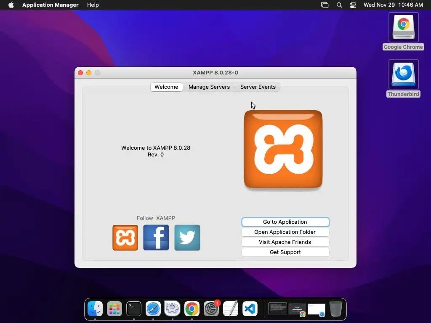Click Open Application Folder button
This screenshot has height=323, width=431.
click(285, 232)
